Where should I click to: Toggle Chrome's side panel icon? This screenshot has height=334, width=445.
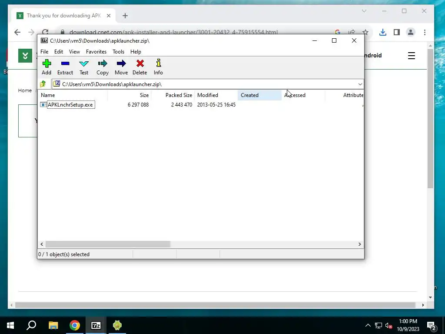tap(397, 32)
